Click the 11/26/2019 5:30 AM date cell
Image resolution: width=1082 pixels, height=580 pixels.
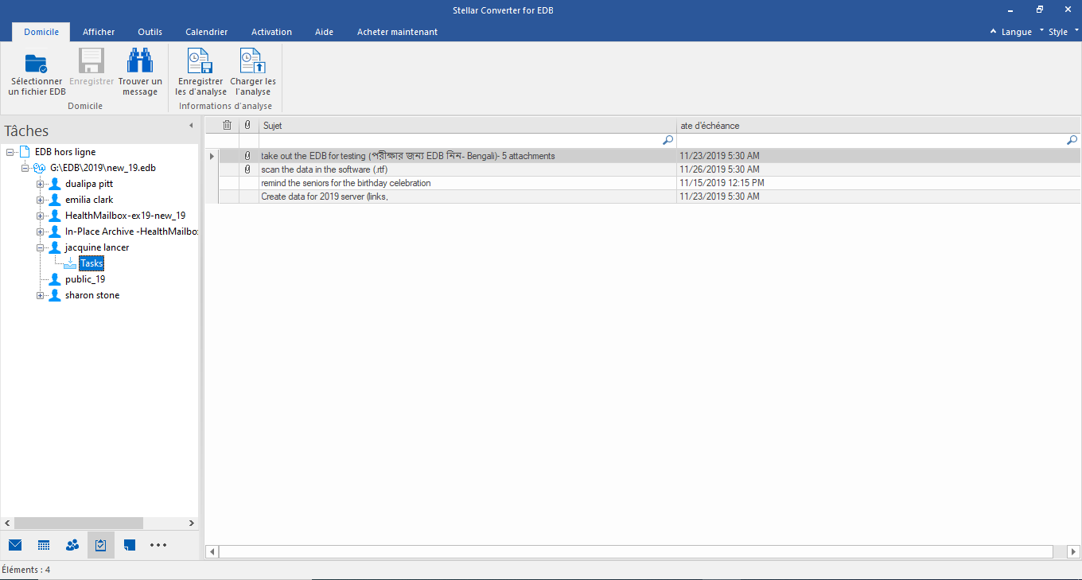click(x=878, y=169)
